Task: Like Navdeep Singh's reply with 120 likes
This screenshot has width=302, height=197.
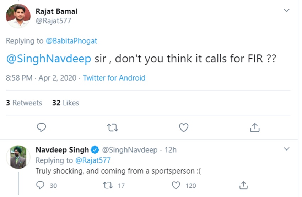Action: pyautogui.click(x=176, y=185)
